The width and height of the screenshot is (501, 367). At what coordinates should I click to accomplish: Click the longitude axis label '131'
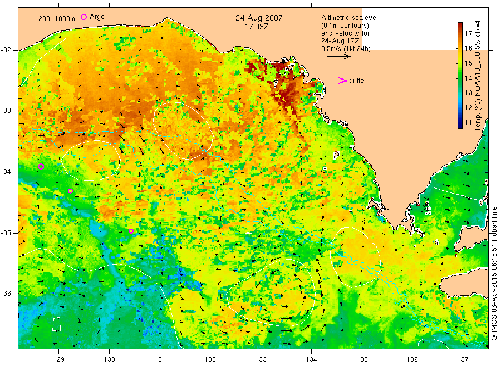[x=160, y=360]
